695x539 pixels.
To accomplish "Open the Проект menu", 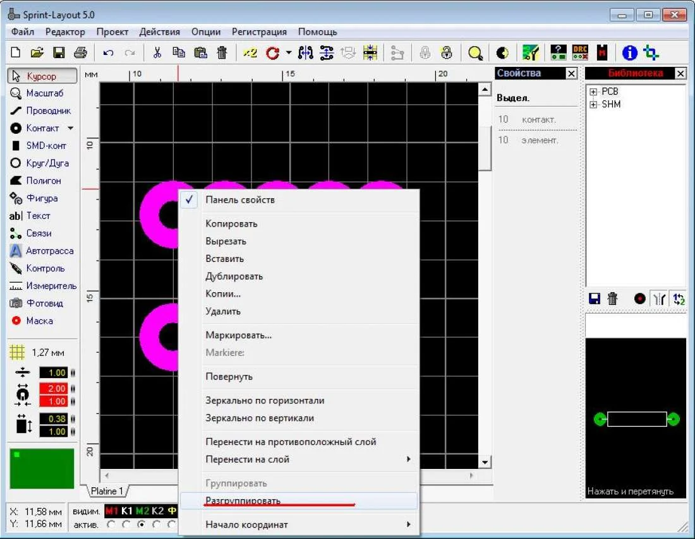I will tap(112, 32).
